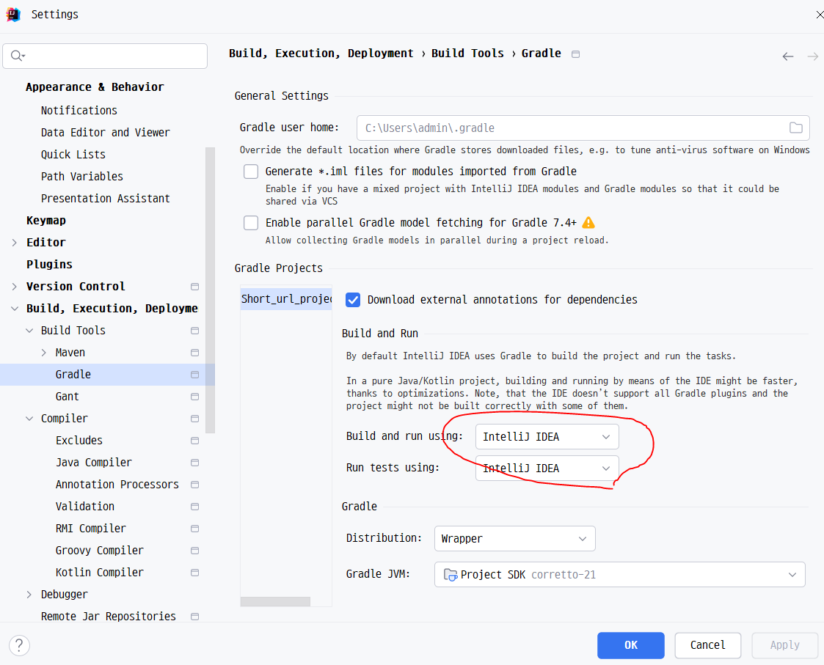
Task: Click the settings tree vertical scrollbar
Action: point(210,290)
